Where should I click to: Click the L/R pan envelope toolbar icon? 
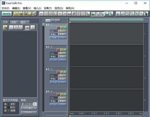(123, 14)
